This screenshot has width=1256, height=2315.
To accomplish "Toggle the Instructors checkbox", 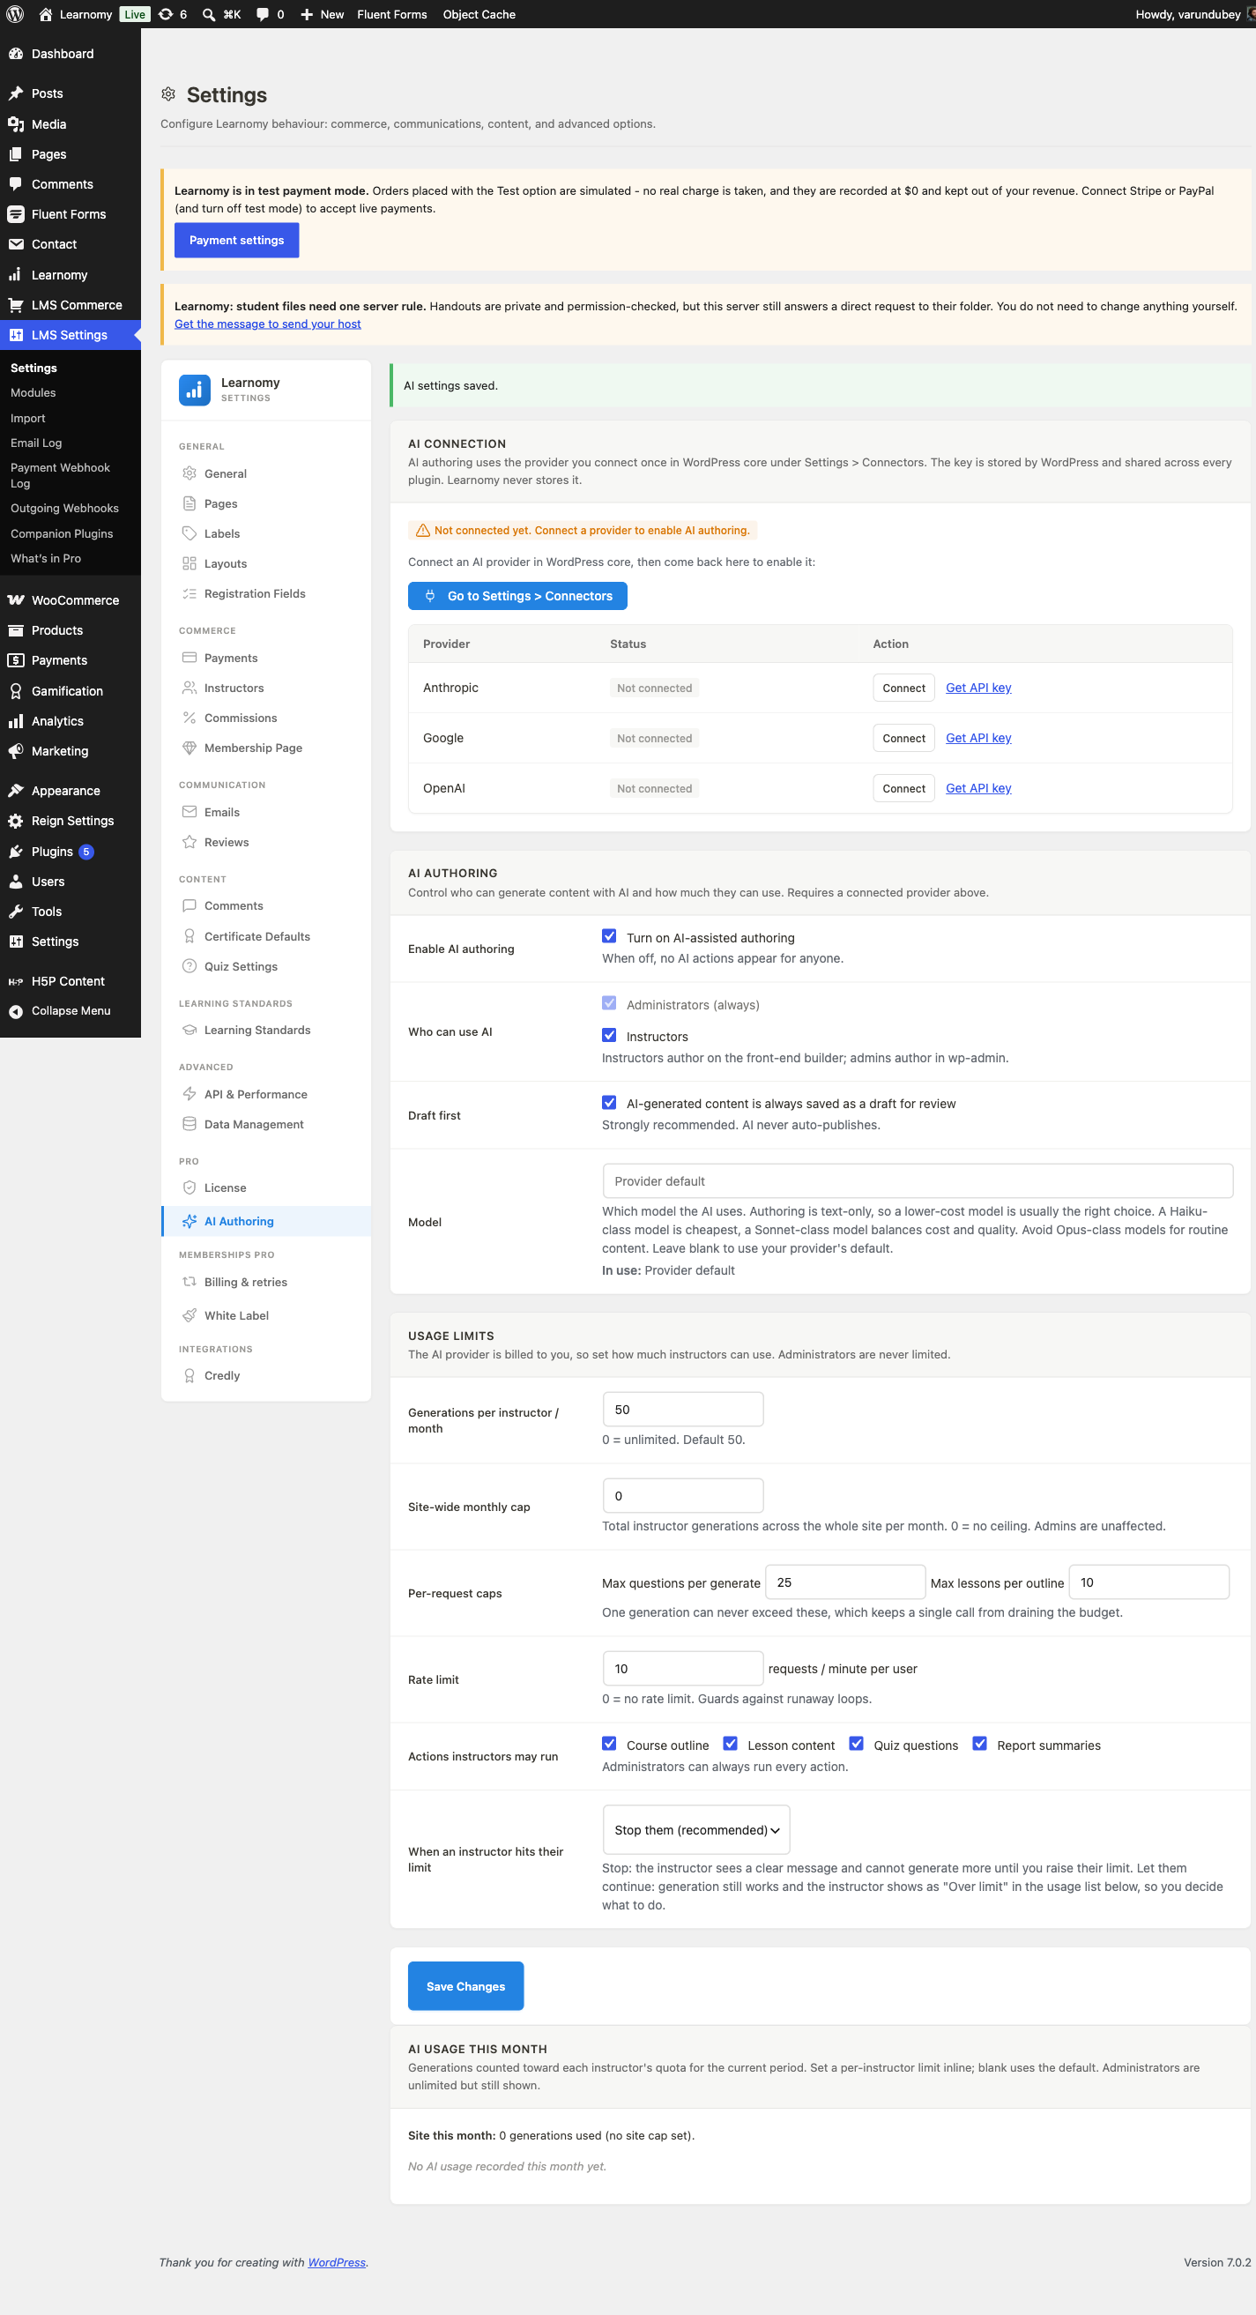I will (x=609, y=1035).
